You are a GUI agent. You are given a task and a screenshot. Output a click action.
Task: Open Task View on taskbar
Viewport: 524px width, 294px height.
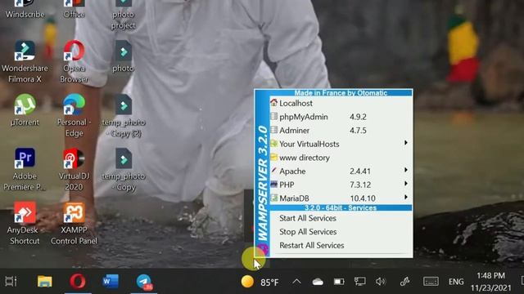[x=11, y=282]
